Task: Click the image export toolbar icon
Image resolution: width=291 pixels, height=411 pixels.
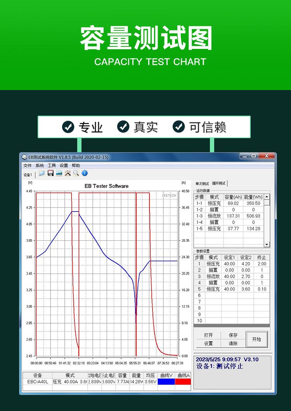Action: 59,173
